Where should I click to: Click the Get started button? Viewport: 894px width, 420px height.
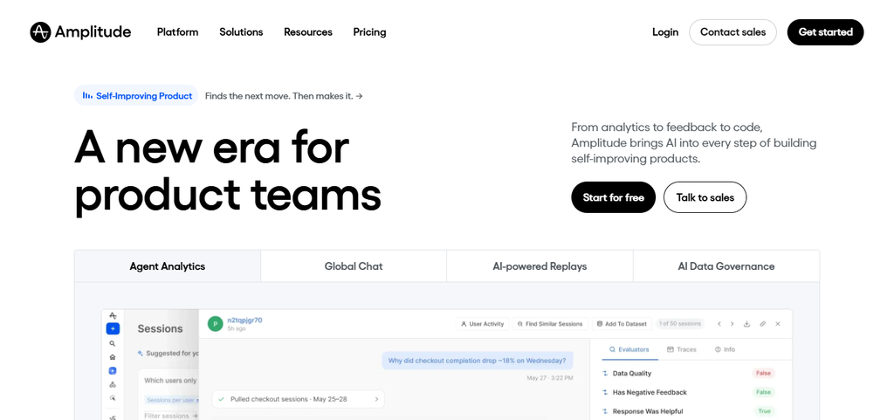[826, 32]
